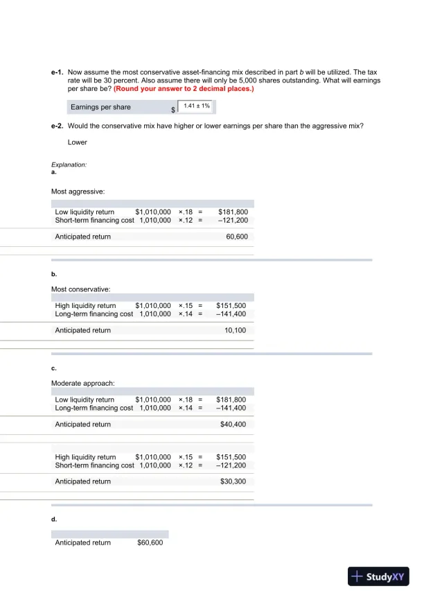The width and height of the screenshot is (424, 600).
Task: Select the Earnings per share label cell
Action: 101,108
